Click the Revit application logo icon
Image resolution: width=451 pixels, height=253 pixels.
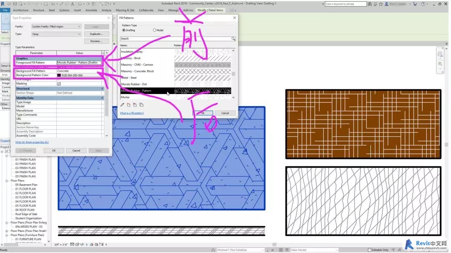(3, 4)
